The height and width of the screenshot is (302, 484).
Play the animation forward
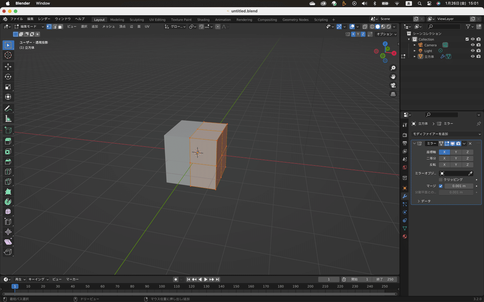(206, 279)
